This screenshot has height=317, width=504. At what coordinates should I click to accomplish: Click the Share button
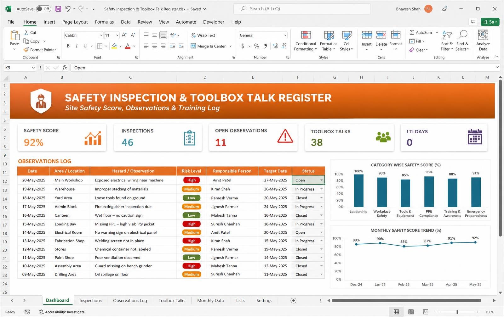pos(490,22)
